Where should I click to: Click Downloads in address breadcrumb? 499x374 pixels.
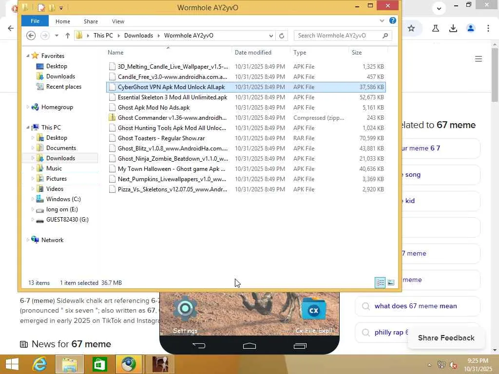pyautogui.click(x=138, y=36)
